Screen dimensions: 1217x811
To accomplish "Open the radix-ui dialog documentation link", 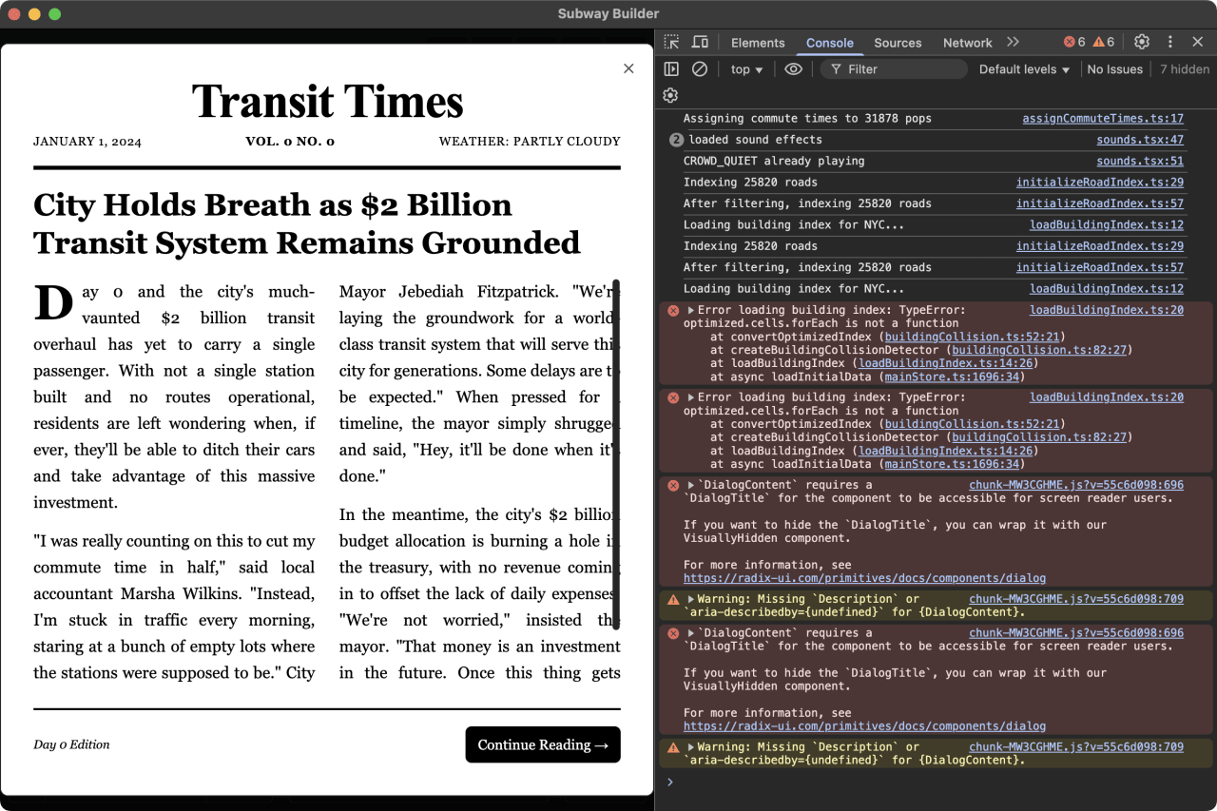I will click(x=863, y=579).
